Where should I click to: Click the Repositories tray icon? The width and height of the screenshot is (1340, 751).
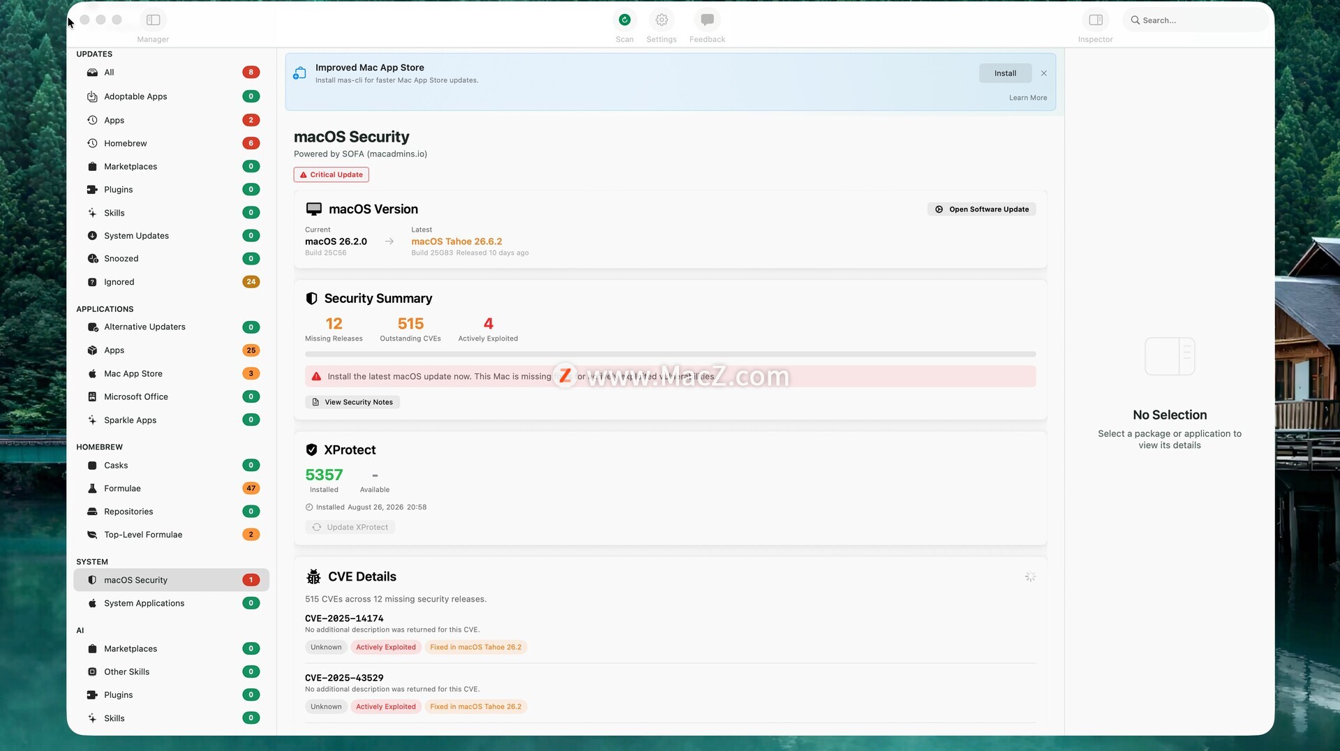point(92,512)
